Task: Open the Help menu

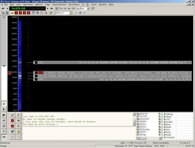Action: click(x=111, y=5)
